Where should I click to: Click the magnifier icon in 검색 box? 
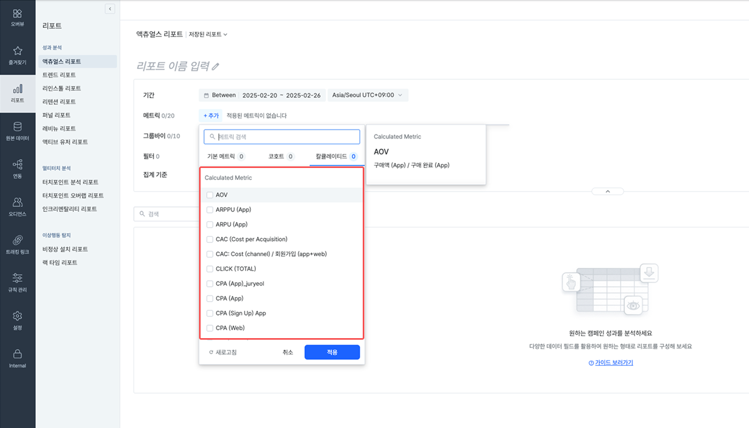pos(142,214)
